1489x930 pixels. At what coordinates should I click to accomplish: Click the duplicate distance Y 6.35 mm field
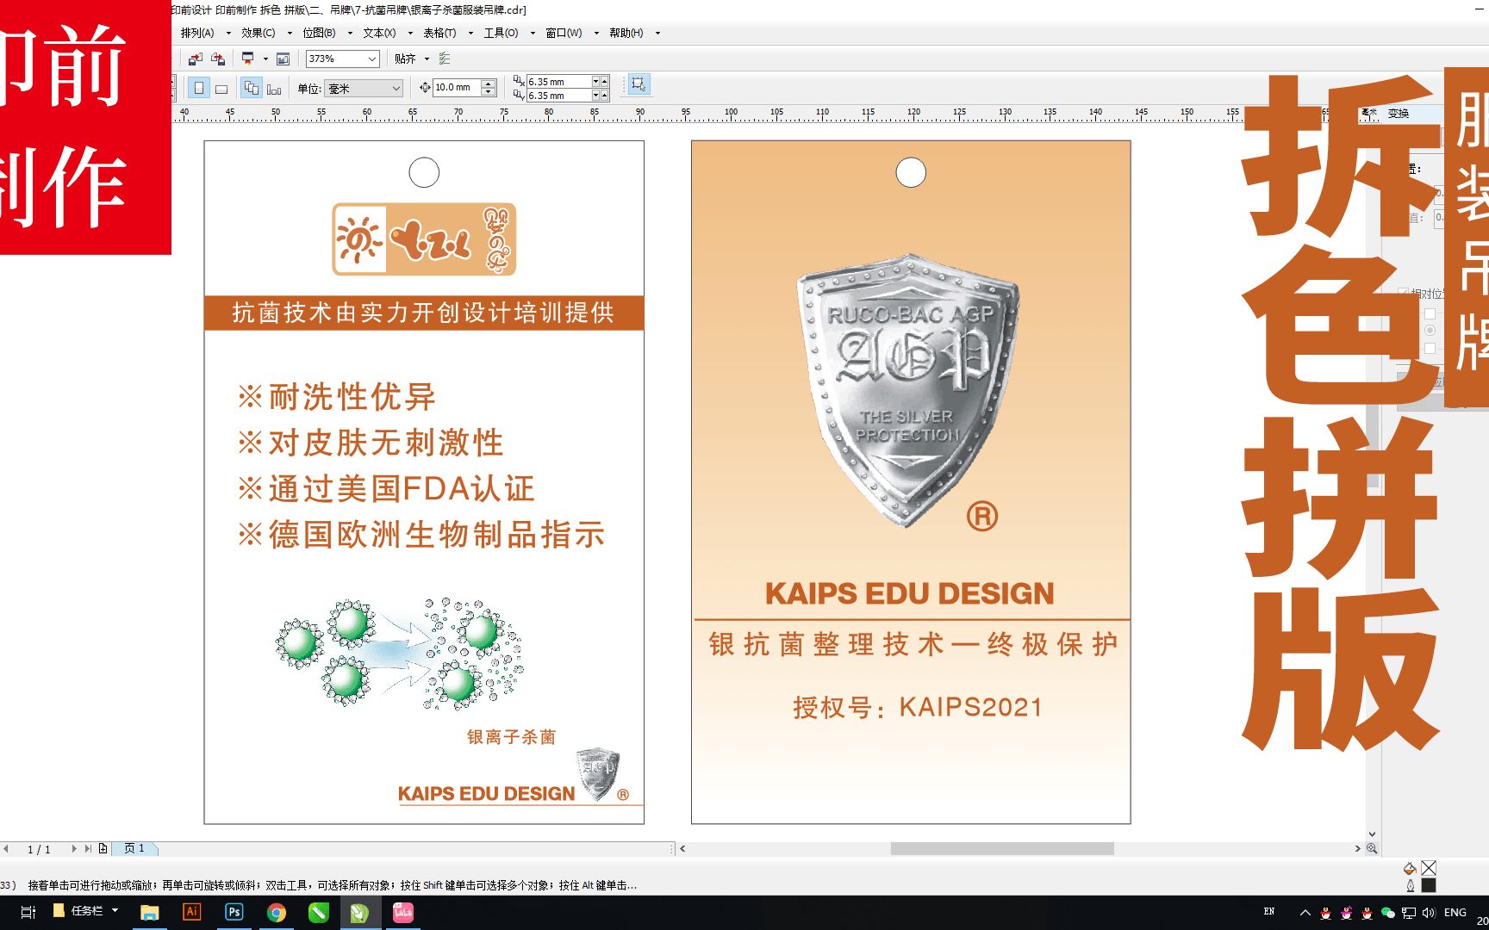pos(558,96)
